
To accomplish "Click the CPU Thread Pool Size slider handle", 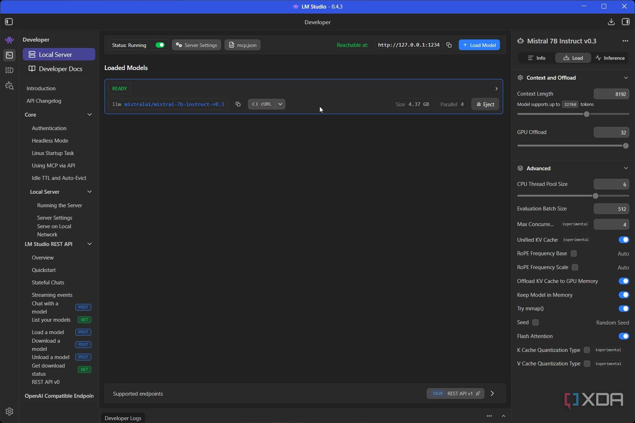I will click(596, 196).
